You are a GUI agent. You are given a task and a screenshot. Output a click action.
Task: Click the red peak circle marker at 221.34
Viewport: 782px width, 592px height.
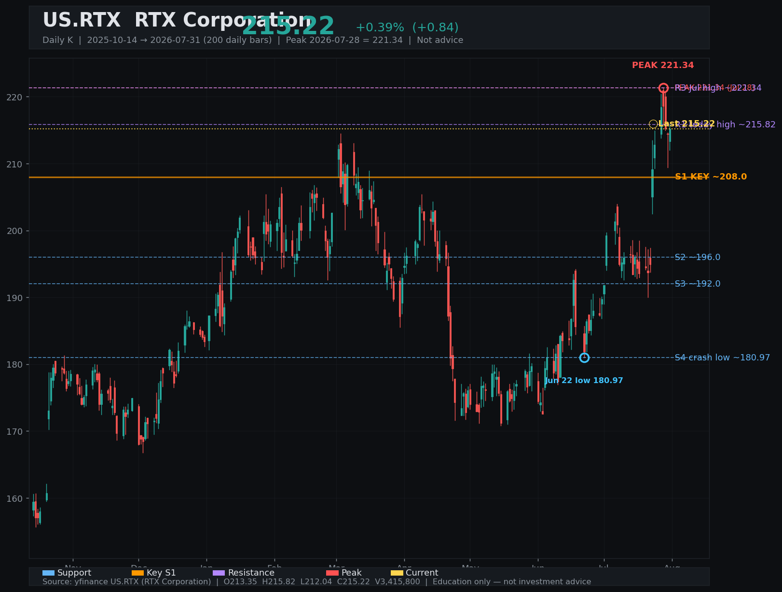[663, 88]
